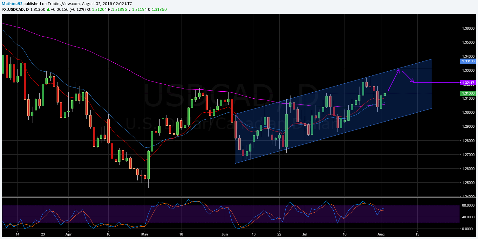The image size is (478, 239).
Task: Click the green up-arrow change indicator
Action: tap(48, 9)
